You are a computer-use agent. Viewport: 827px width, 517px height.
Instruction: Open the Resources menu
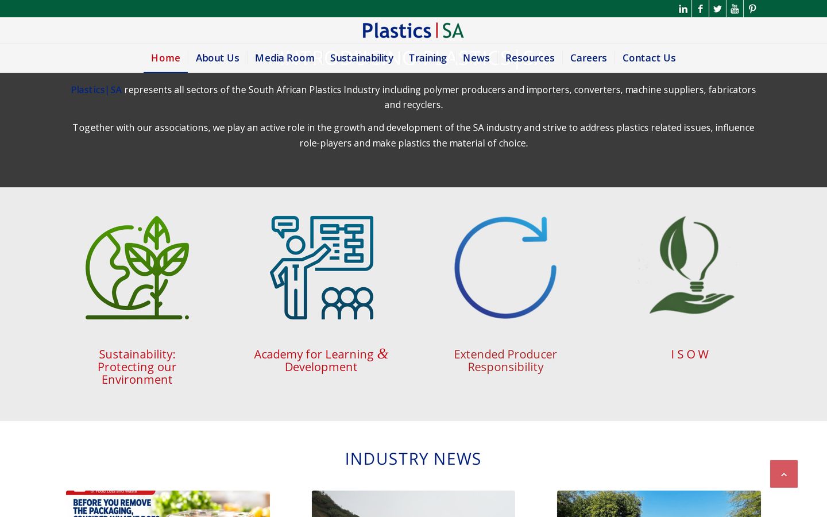click(530, 58)
